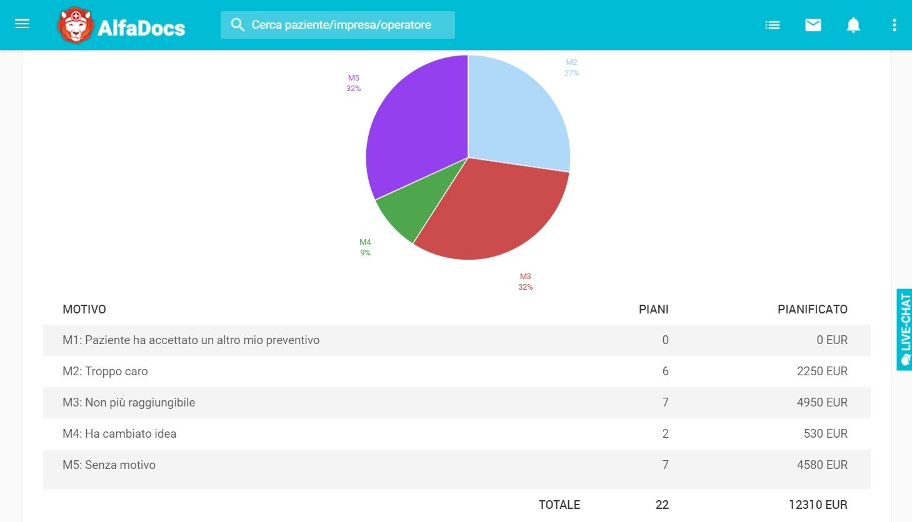The image size is (912, 522).
Task: Click the PIANI column header
Action: pos(653,309)
